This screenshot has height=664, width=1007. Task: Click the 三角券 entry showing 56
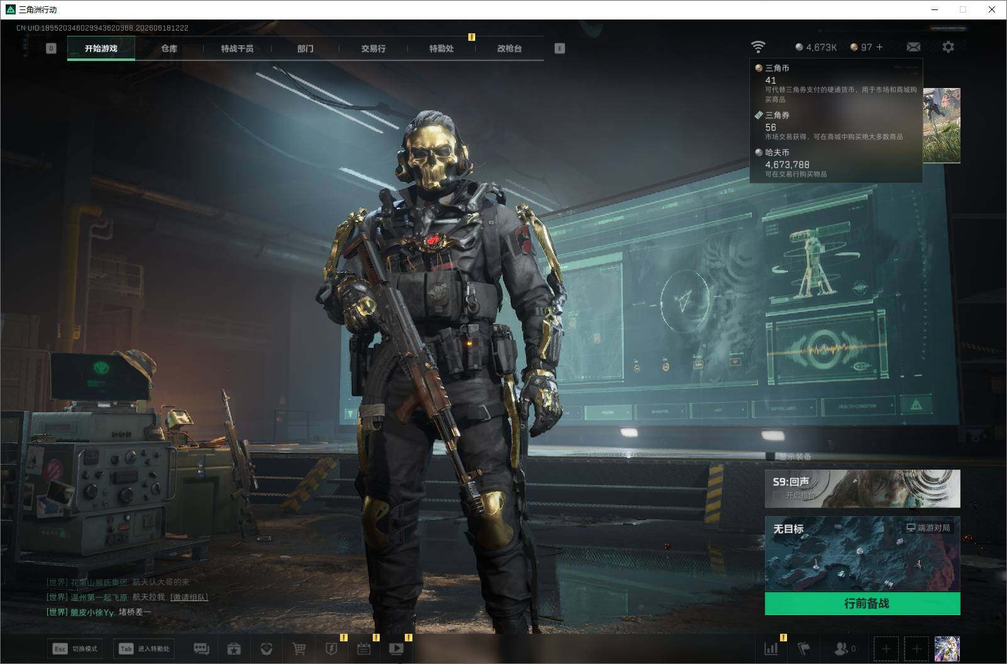836,126
